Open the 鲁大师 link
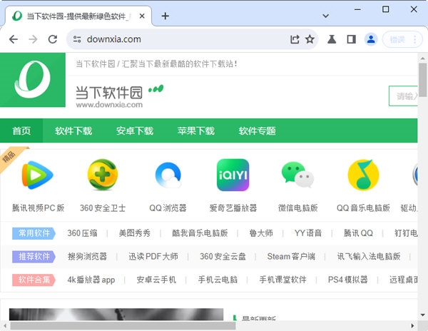This screenshot has width=428, height=331. tap(261, 233)
